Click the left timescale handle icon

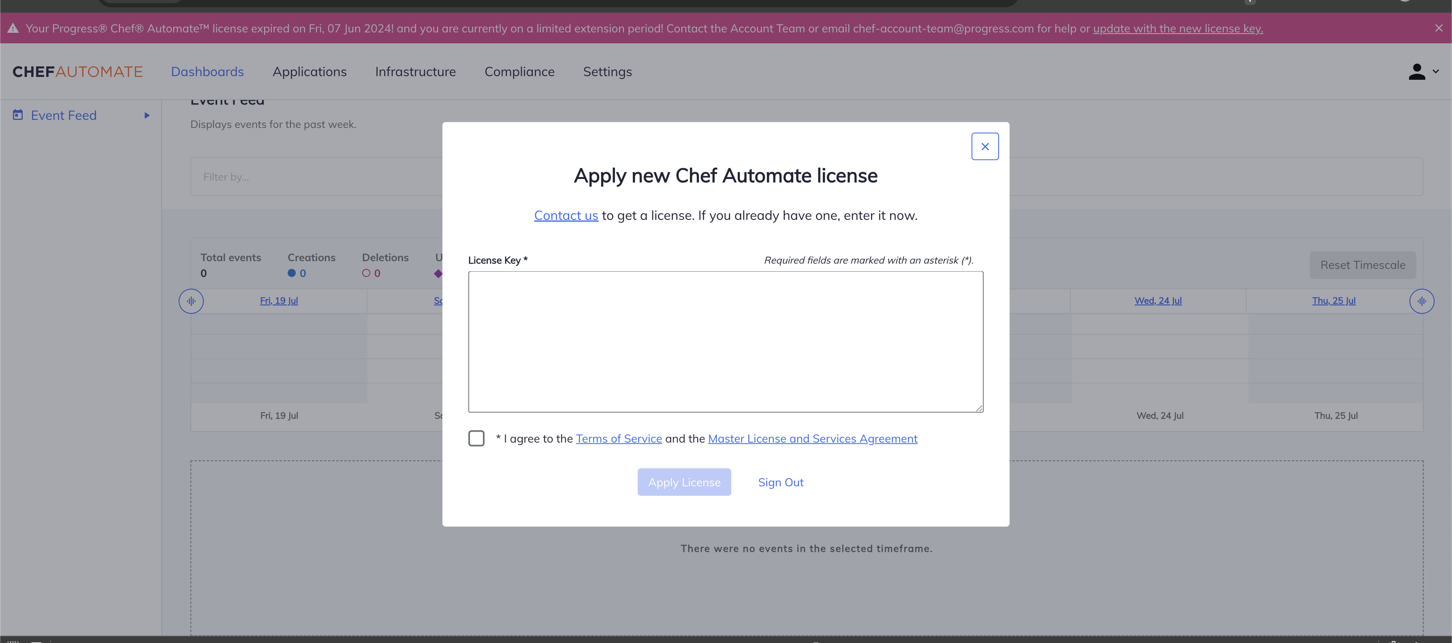click(191, 301)
